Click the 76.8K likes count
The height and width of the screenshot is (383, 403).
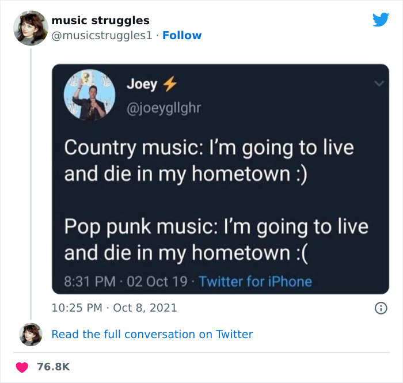coord(53,367)
